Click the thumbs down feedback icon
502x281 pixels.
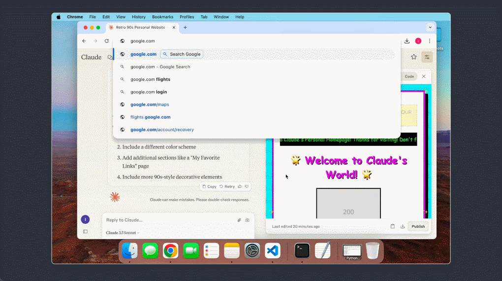[247, 186]
